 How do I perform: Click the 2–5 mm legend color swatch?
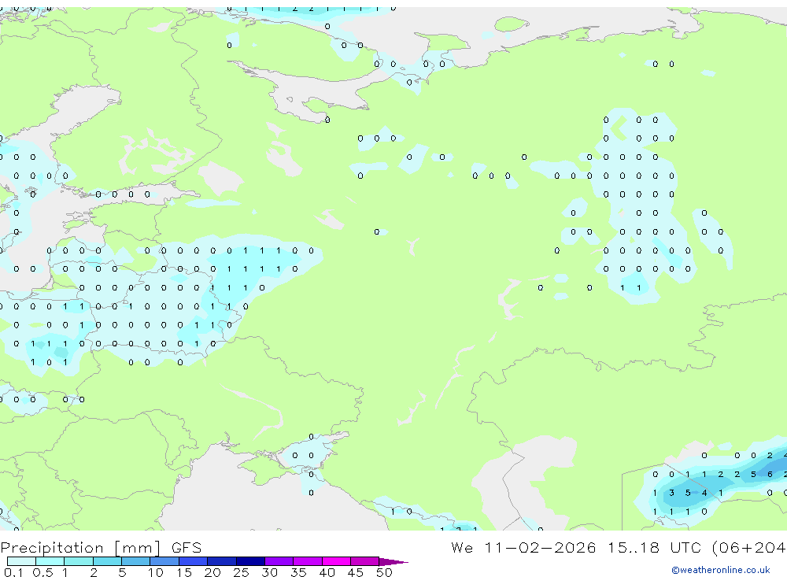[107, 561]
